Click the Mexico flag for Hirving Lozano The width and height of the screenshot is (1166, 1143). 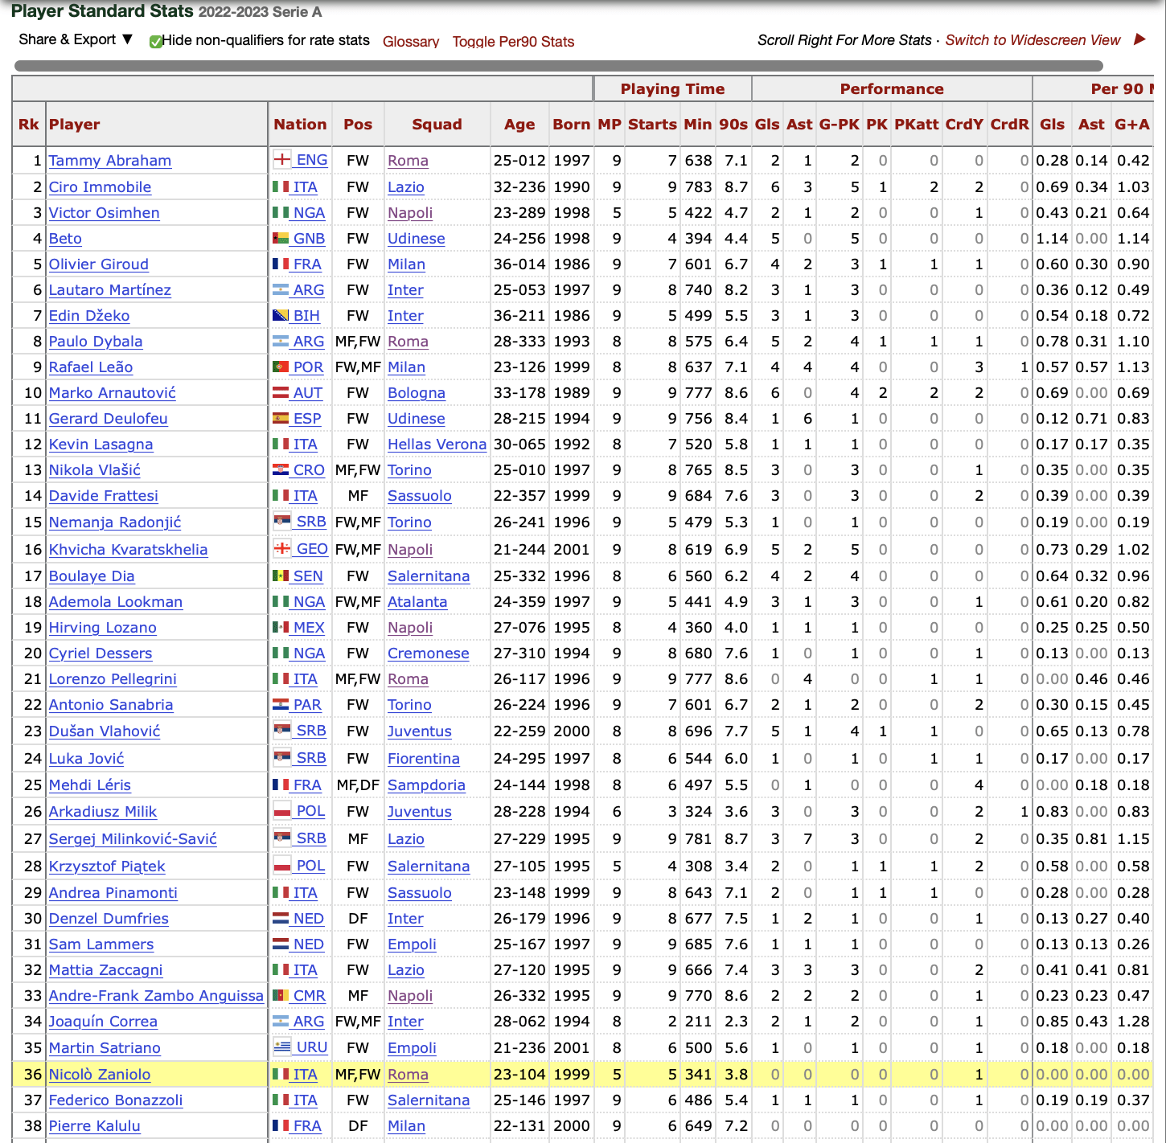pos(281,627)
